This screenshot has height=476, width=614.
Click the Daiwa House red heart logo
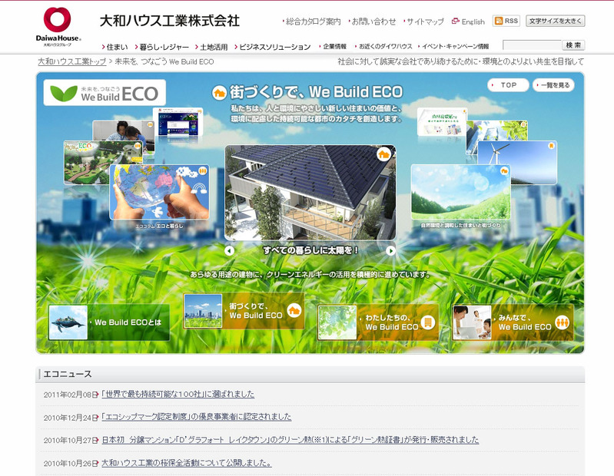(57, 19)
